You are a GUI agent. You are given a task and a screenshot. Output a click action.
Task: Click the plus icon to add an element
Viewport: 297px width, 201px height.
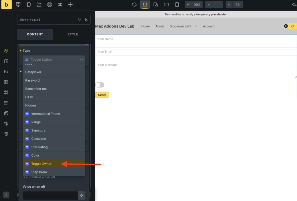coord(70,5)
